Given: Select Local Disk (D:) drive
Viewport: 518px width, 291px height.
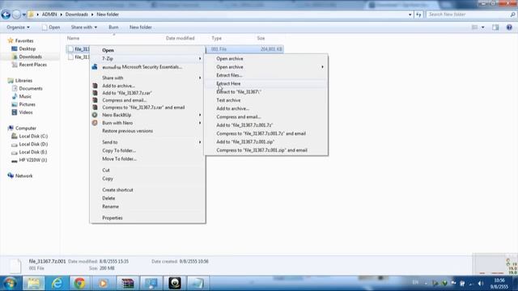Looking at the screenshot, I should pos(33,144).
